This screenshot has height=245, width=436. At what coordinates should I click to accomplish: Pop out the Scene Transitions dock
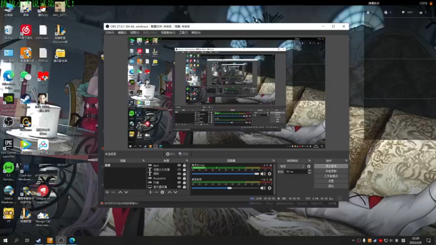point(310,161)
